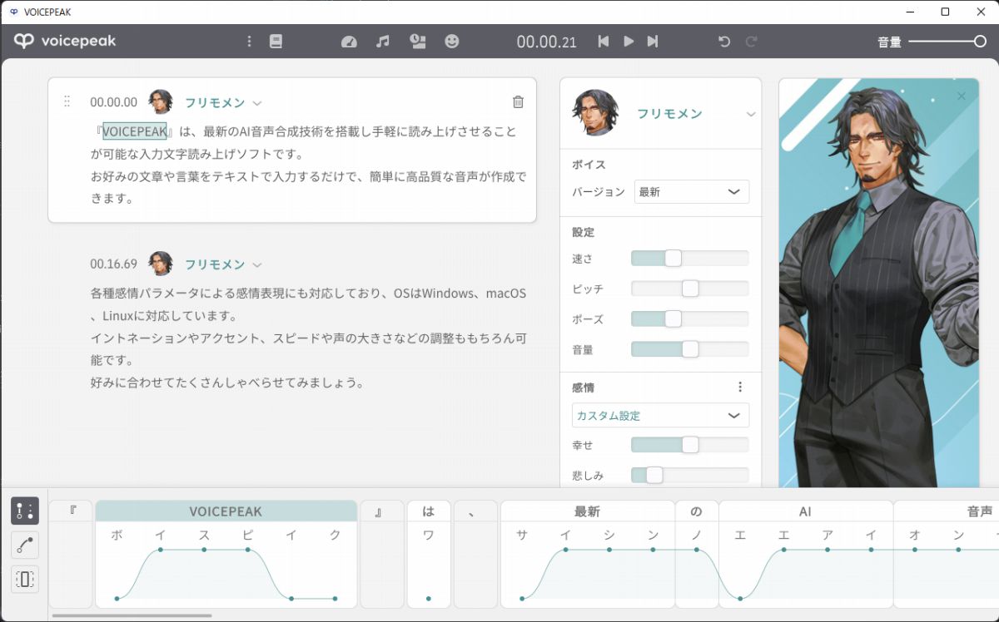Switch to the pitch curve edit mode
The height and width of the screenshot is (622, 999).
pos(25,545)
